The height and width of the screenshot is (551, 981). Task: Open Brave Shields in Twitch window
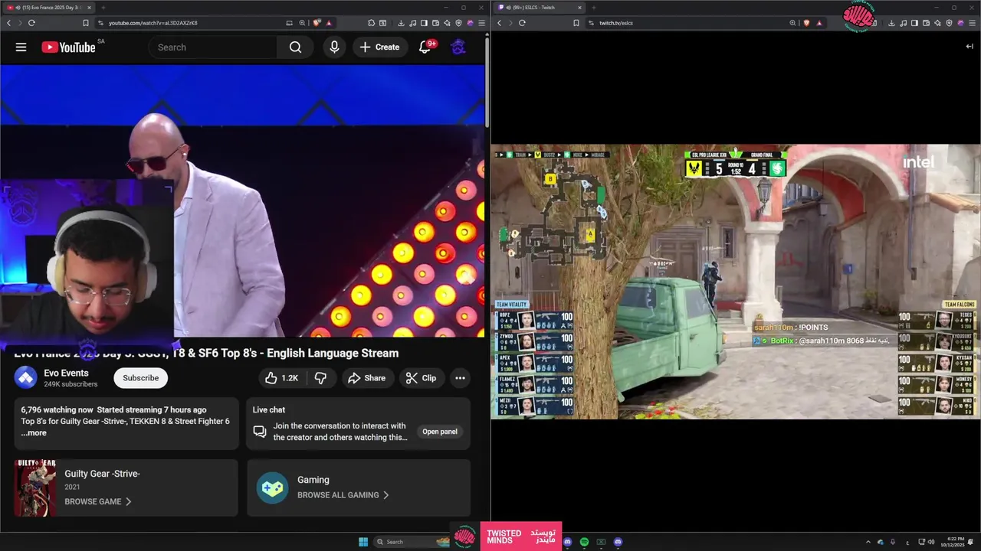(806, 23)
